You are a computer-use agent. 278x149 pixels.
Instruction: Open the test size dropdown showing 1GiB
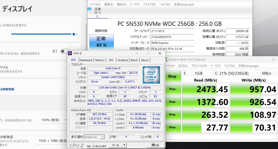(203, 73)
